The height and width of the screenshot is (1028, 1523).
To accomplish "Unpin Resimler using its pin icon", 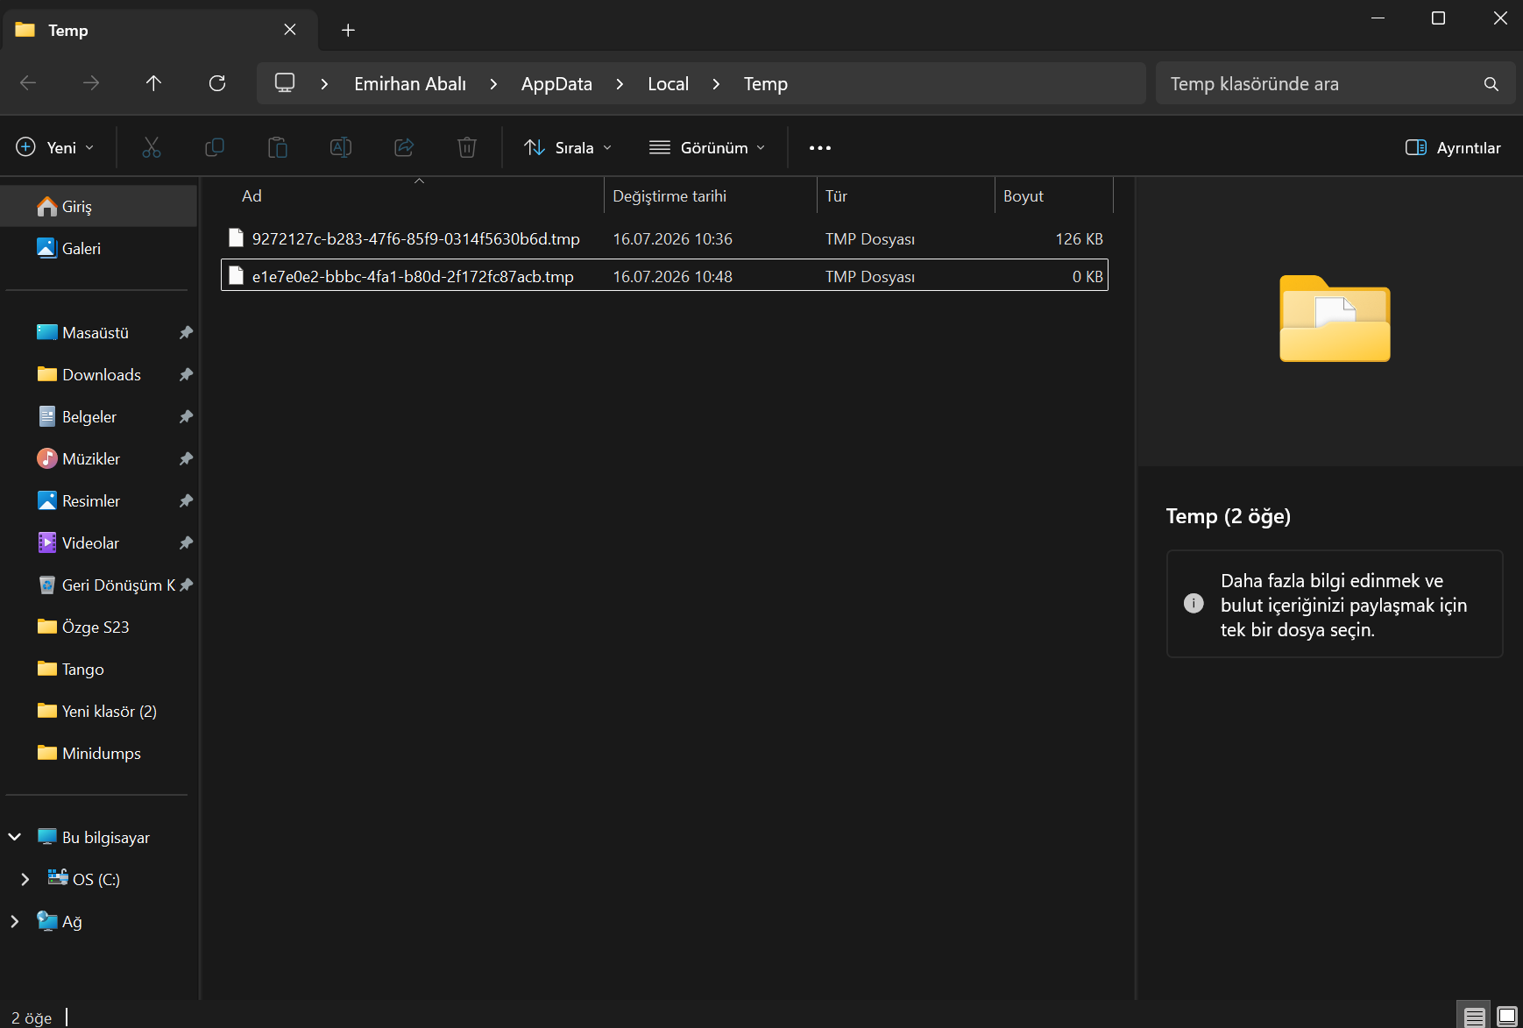I will [186, 501].
